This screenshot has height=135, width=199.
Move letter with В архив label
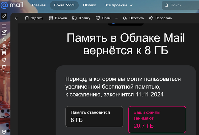coord(61,18)
